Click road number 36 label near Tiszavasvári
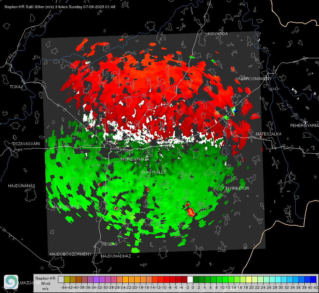Viewport: 319px width, 293px height. click(20, 150)
